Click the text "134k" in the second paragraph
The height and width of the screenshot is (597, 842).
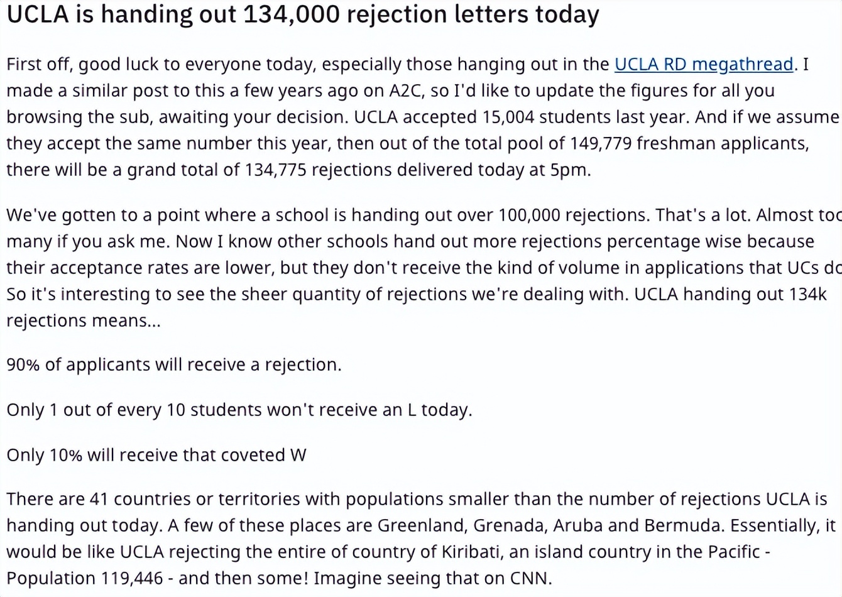pyautogui.click(x=807, y=295)
